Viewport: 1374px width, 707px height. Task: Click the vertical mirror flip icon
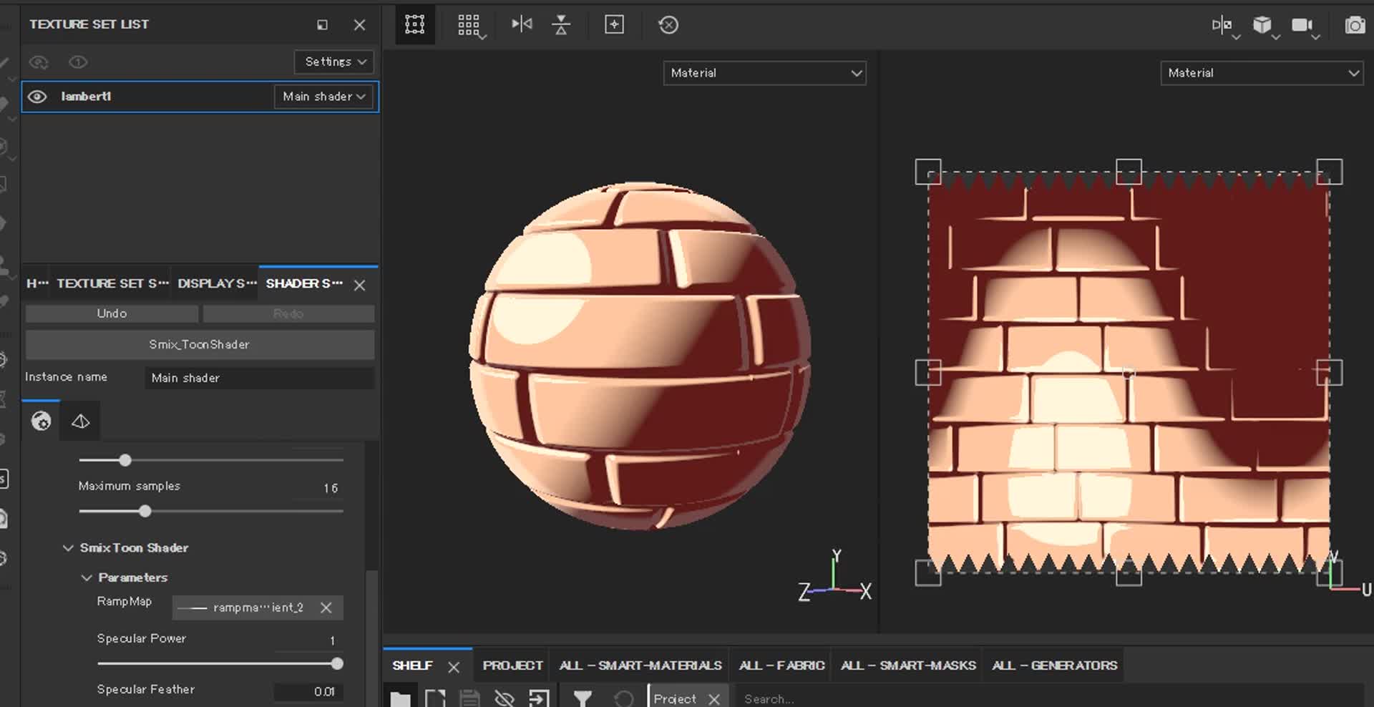[561, 25]
